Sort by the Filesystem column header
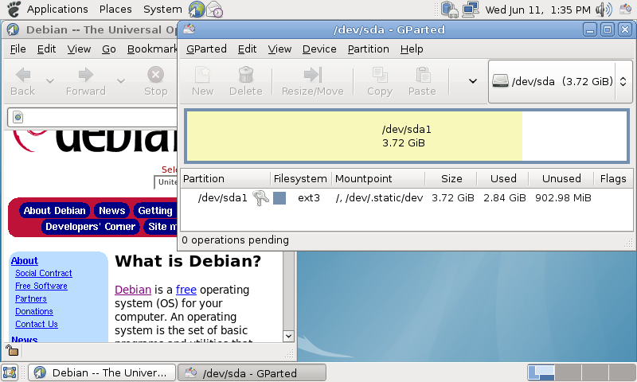Viewport: 637px width, 382px height. 301,178
